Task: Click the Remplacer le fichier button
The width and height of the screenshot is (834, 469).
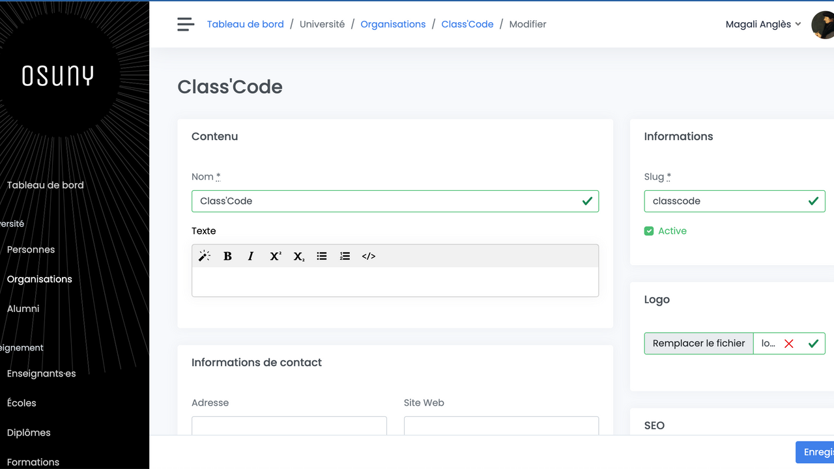Action: [698, 343]
